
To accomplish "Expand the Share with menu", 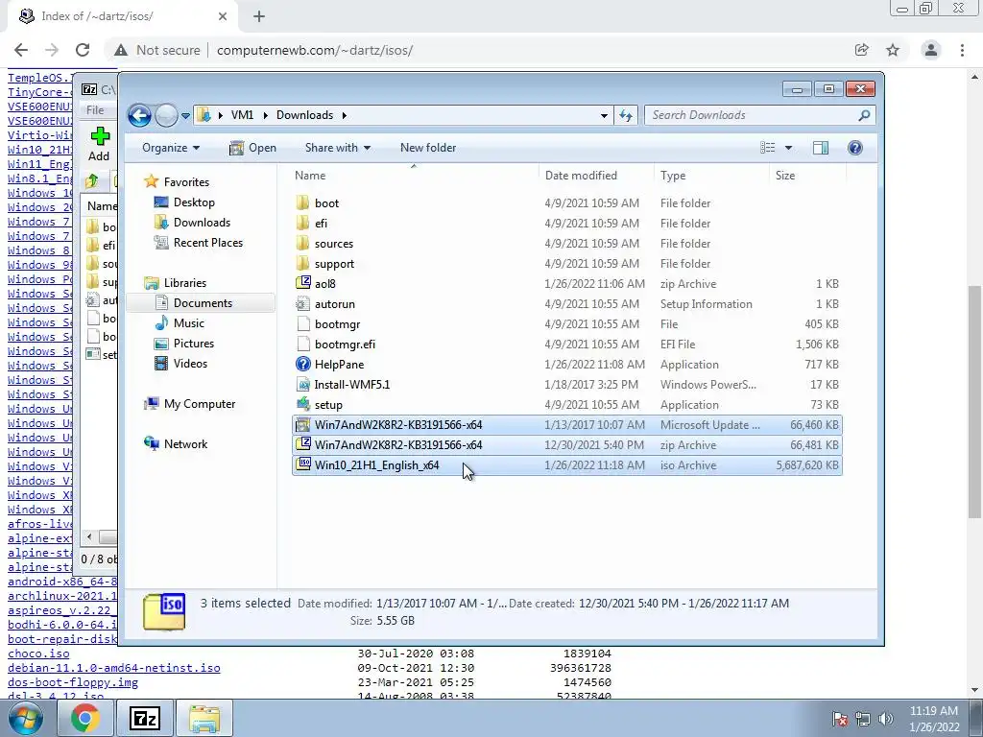I will pos(337,148).
